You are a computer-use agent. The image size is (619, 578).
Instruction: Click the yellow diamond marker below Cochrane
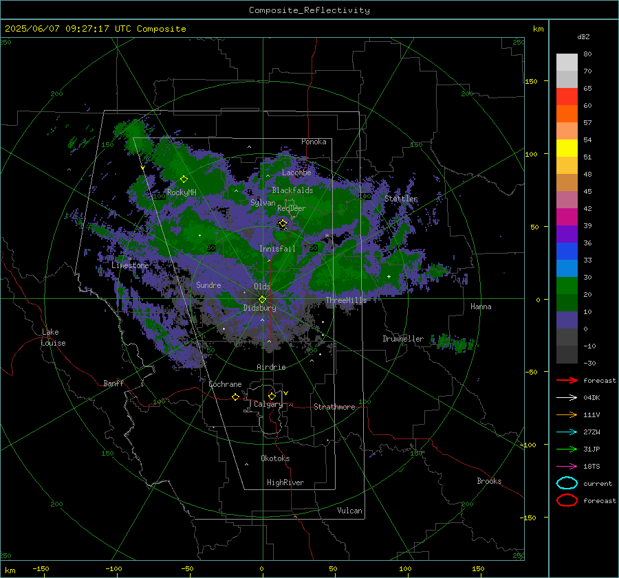pyautogui.click(x=235, y=397)
